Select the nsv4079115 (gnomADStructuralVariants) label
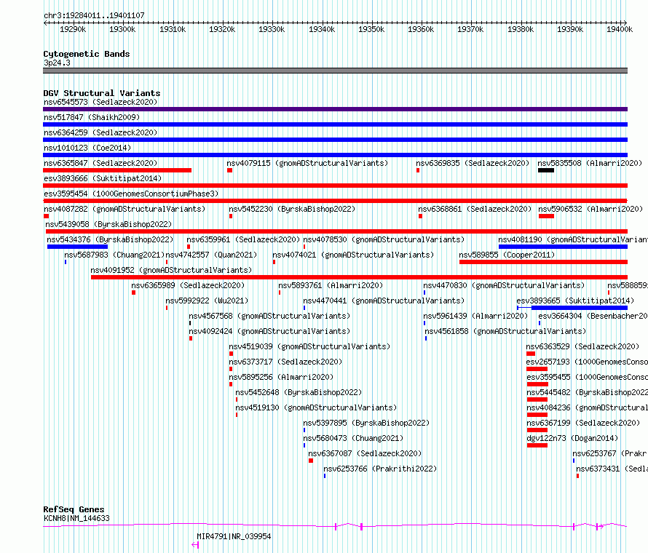This screenshot has width=648, height=553. click(307, 163)
